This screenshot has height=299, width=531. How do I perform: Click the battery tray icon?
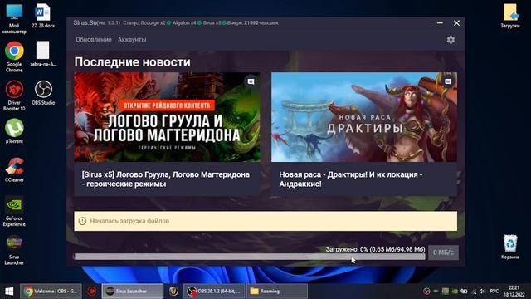tap(464, 292)
